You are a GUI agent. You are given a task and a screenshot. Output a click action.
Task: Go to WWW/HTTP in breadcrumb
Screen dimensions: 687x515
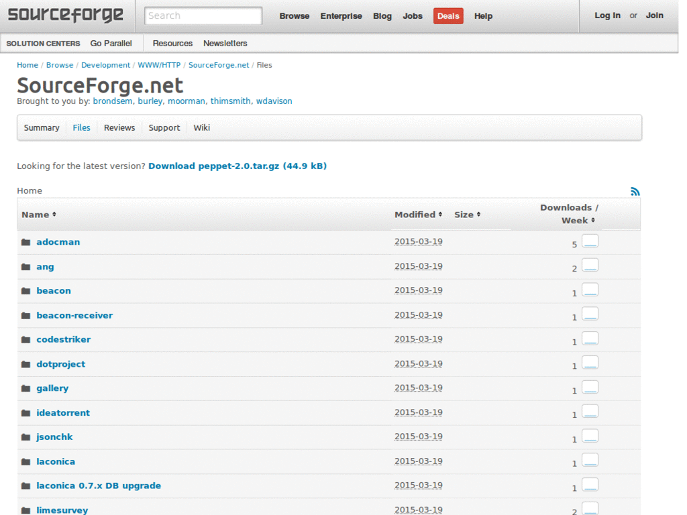click(x=159, y=65)
